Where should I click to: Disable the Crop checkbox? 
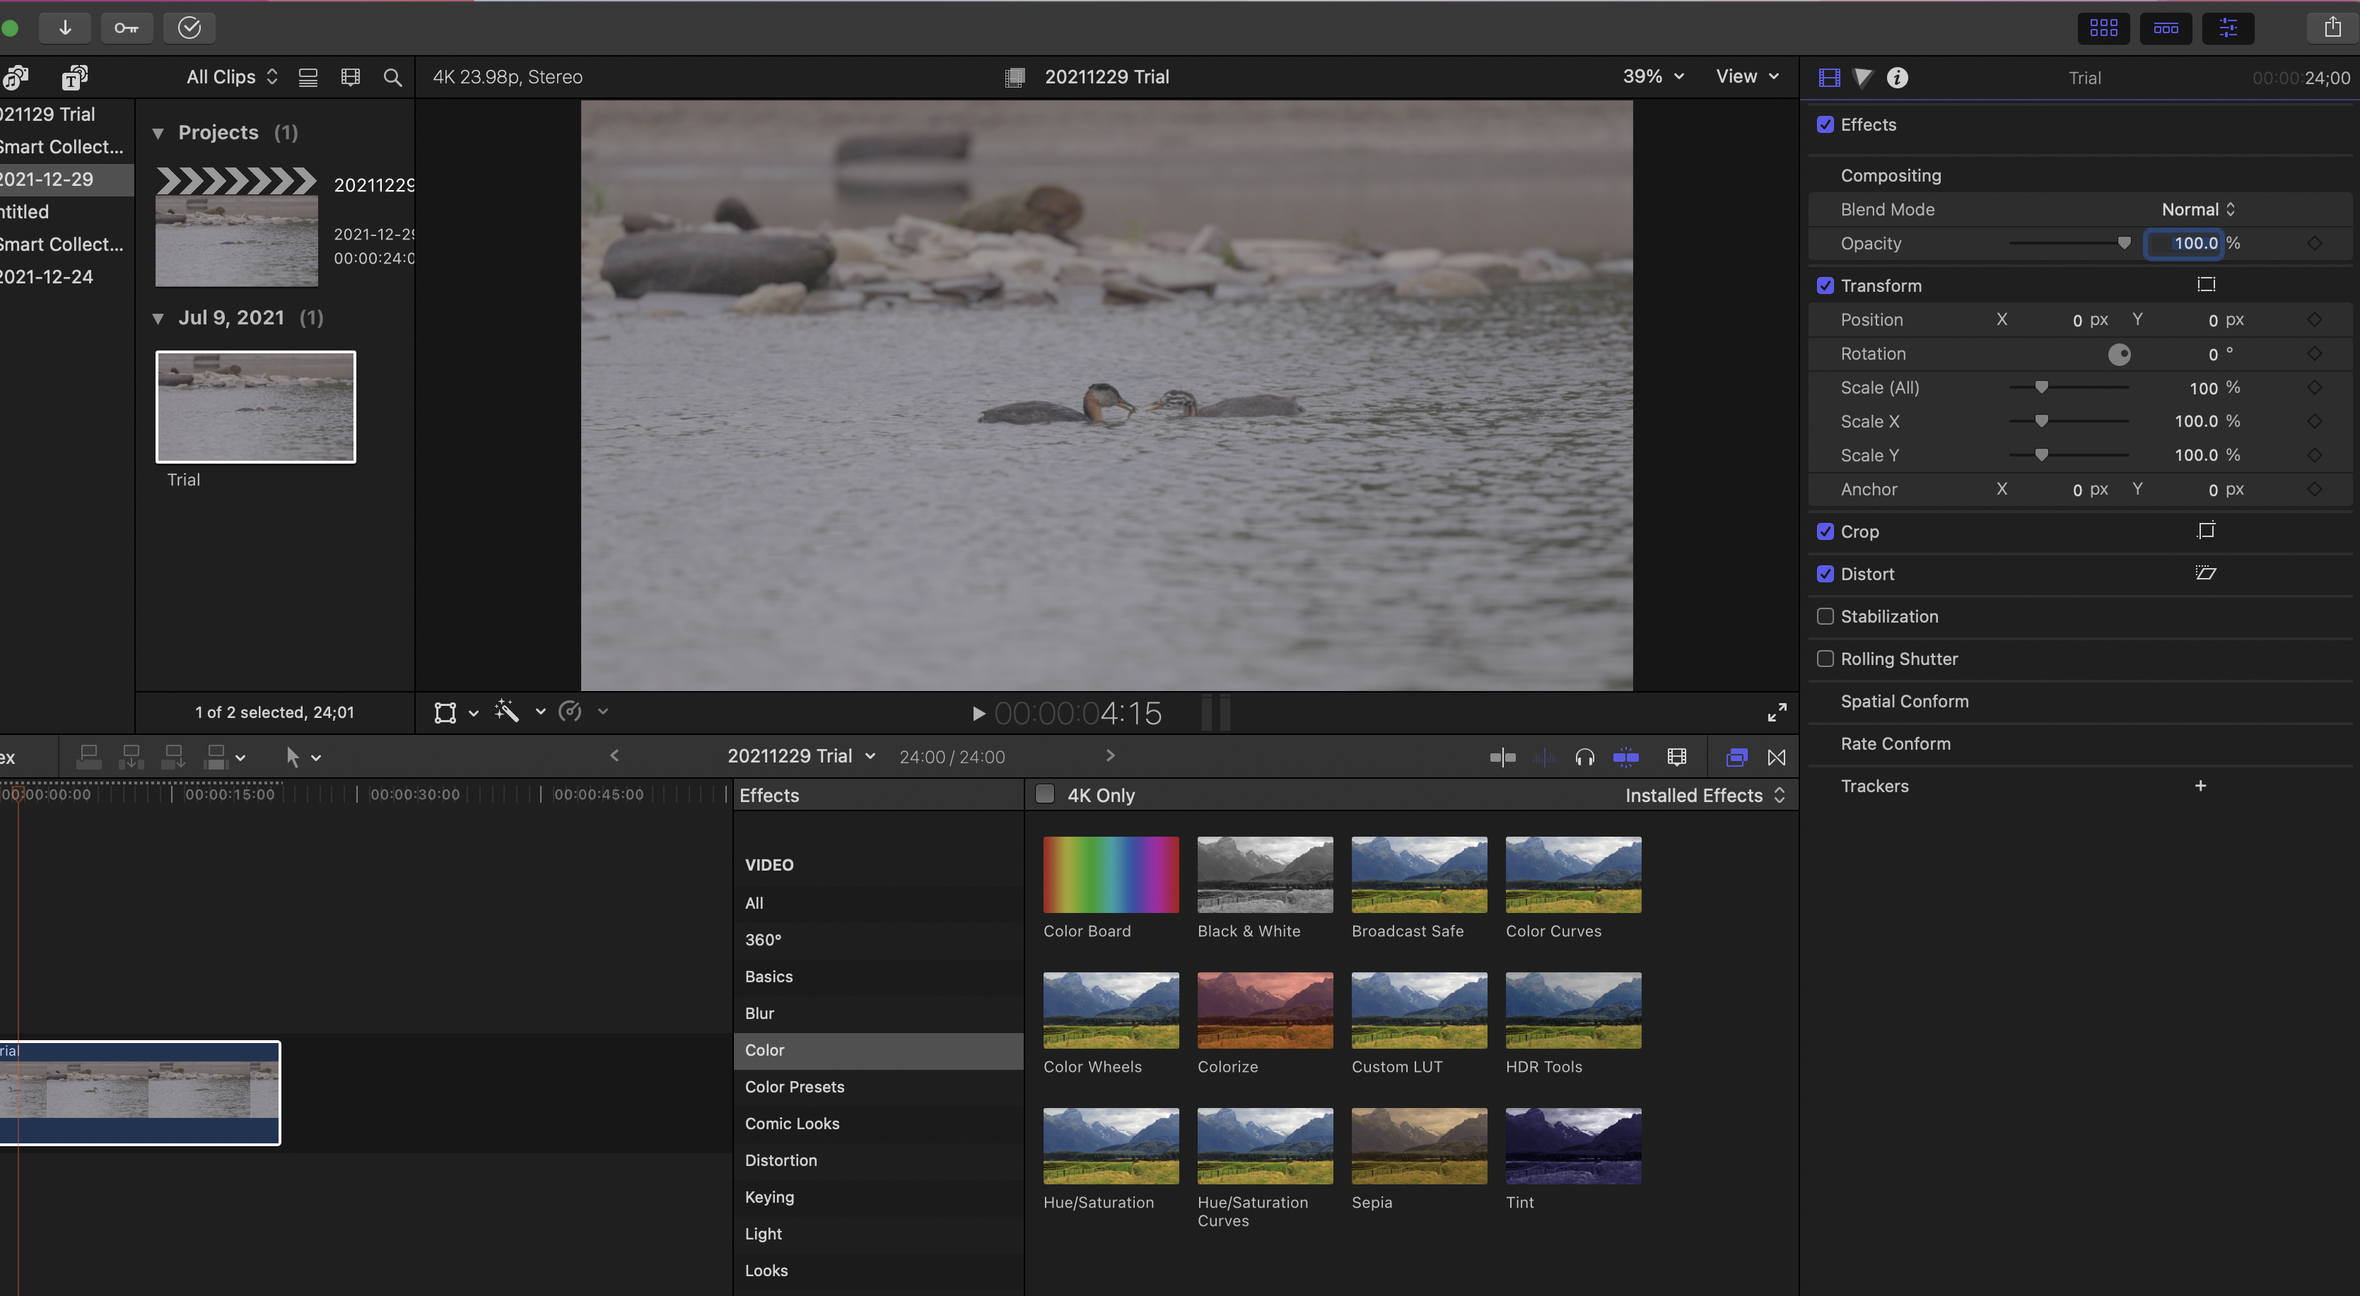click(x=1825, y=531)
